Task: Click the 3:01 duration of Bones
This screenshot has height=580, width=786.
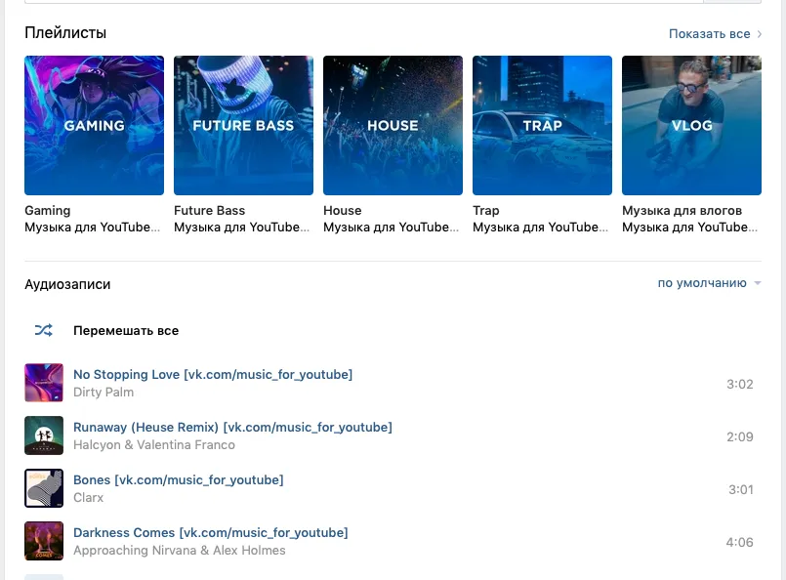Action: (741, 489)
